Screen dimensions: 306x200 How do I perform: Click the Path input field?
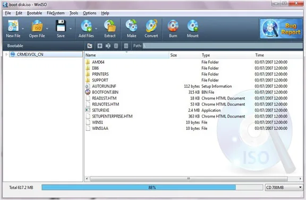coord(223,46)
